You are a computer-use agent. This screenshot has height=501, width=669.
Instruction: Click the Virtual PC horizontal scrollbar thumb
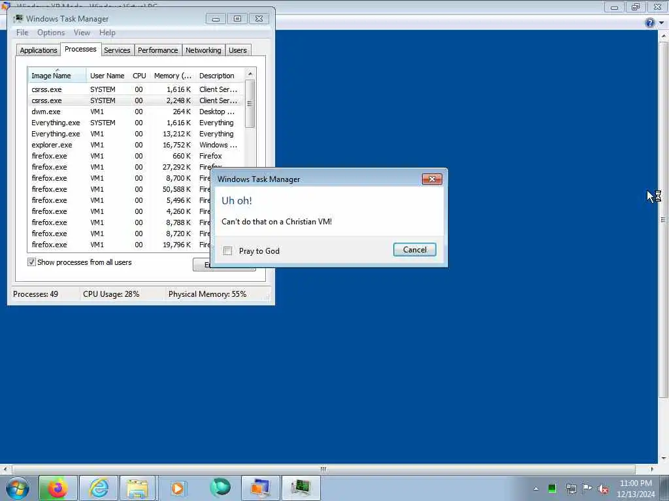(x=323, y=469)
